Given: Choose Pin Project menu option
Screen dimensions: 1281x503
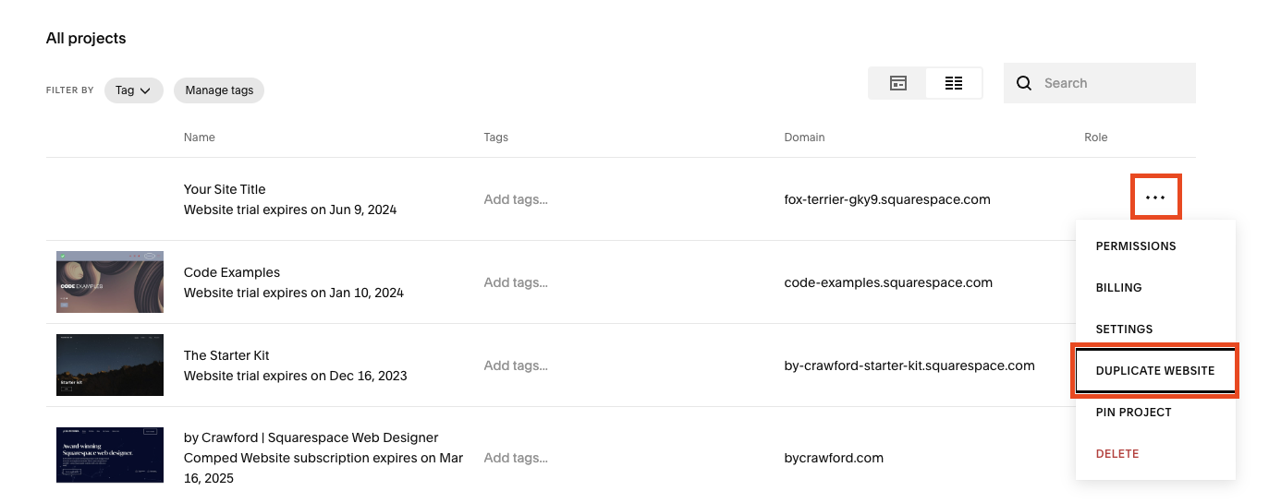Looking at the screenshot, I should 1155,413.
